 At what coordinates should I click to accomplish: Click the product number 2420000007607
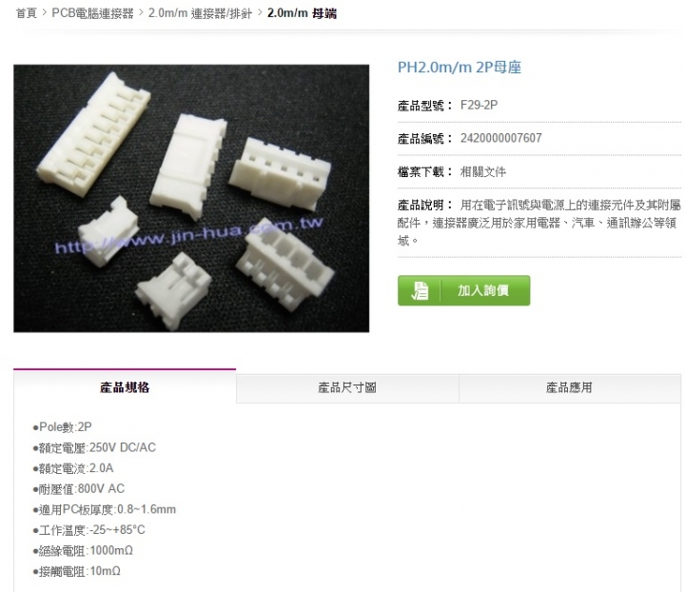click(500, 139)
